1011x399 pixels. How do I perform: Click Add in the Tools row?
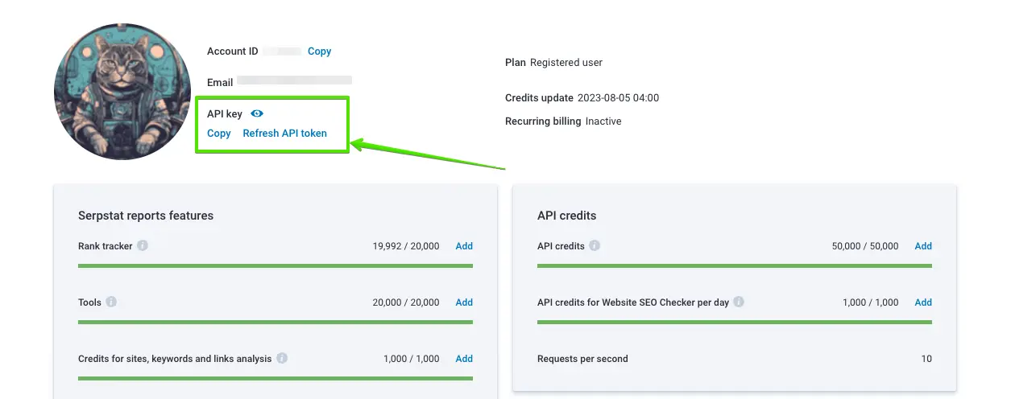(x=464, y=302)
